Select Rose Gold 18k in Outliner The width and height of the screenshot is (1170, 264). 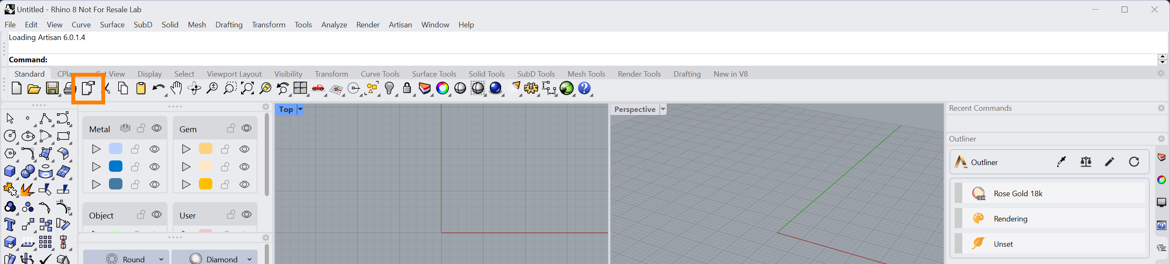click(x=1018, y=193)
